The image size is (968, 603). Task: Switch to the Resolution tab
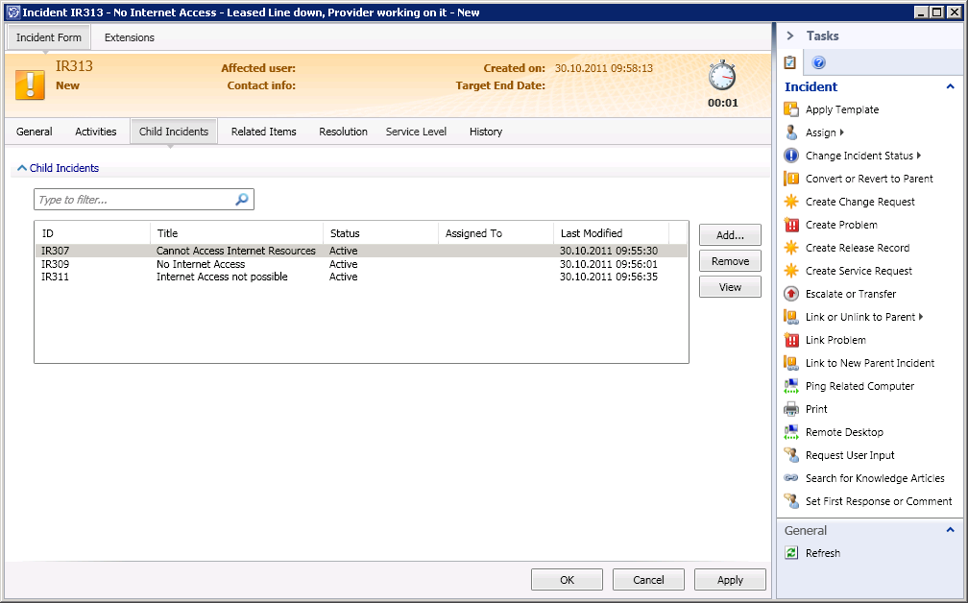(x=343, y=132)
